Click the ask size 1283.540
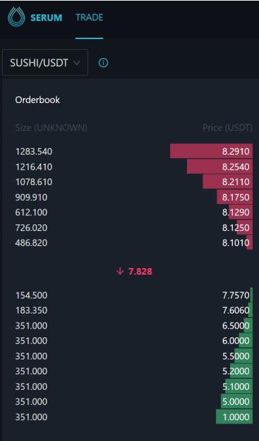259x441 pixels. click(x=34, y=151)
